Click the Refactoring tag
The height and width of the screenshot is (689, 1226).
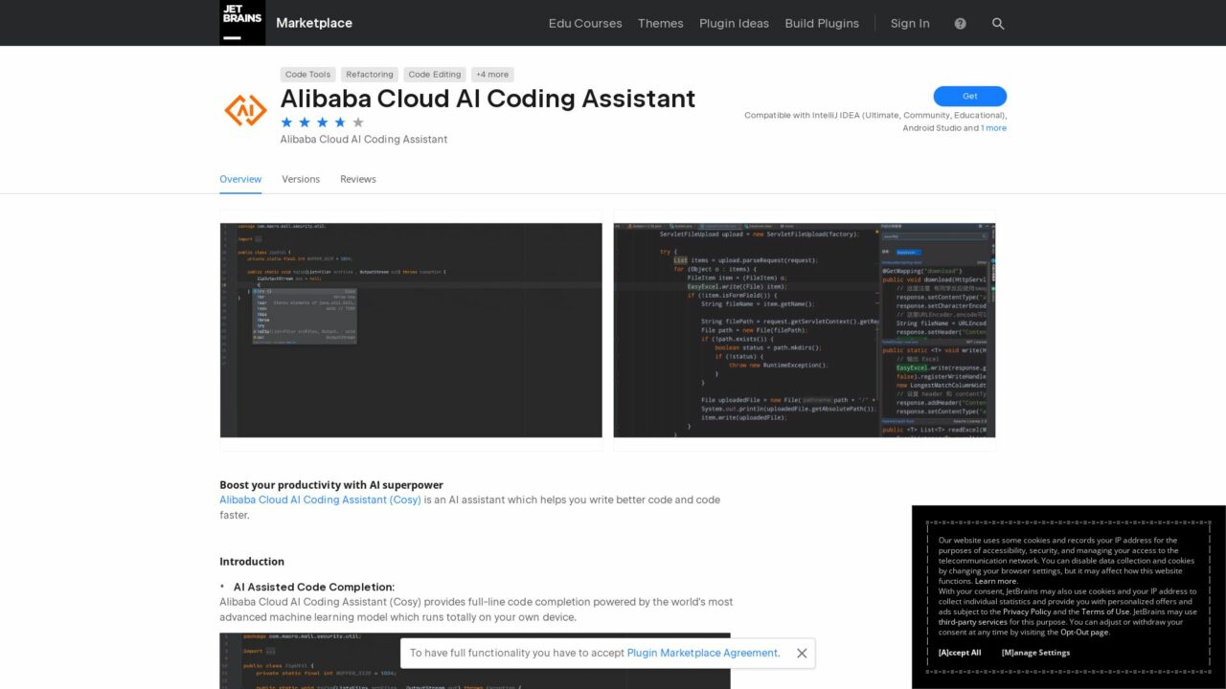pos(369,74)
